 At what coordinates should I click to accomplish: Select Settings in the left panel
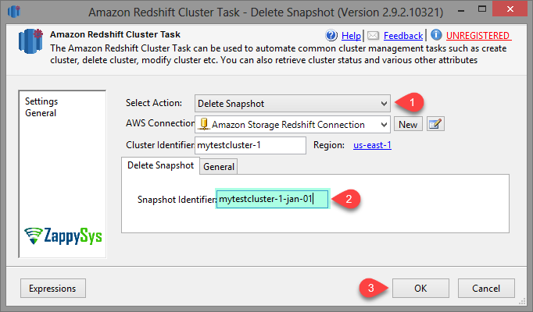pyautogui.click(x=41, y=101)
